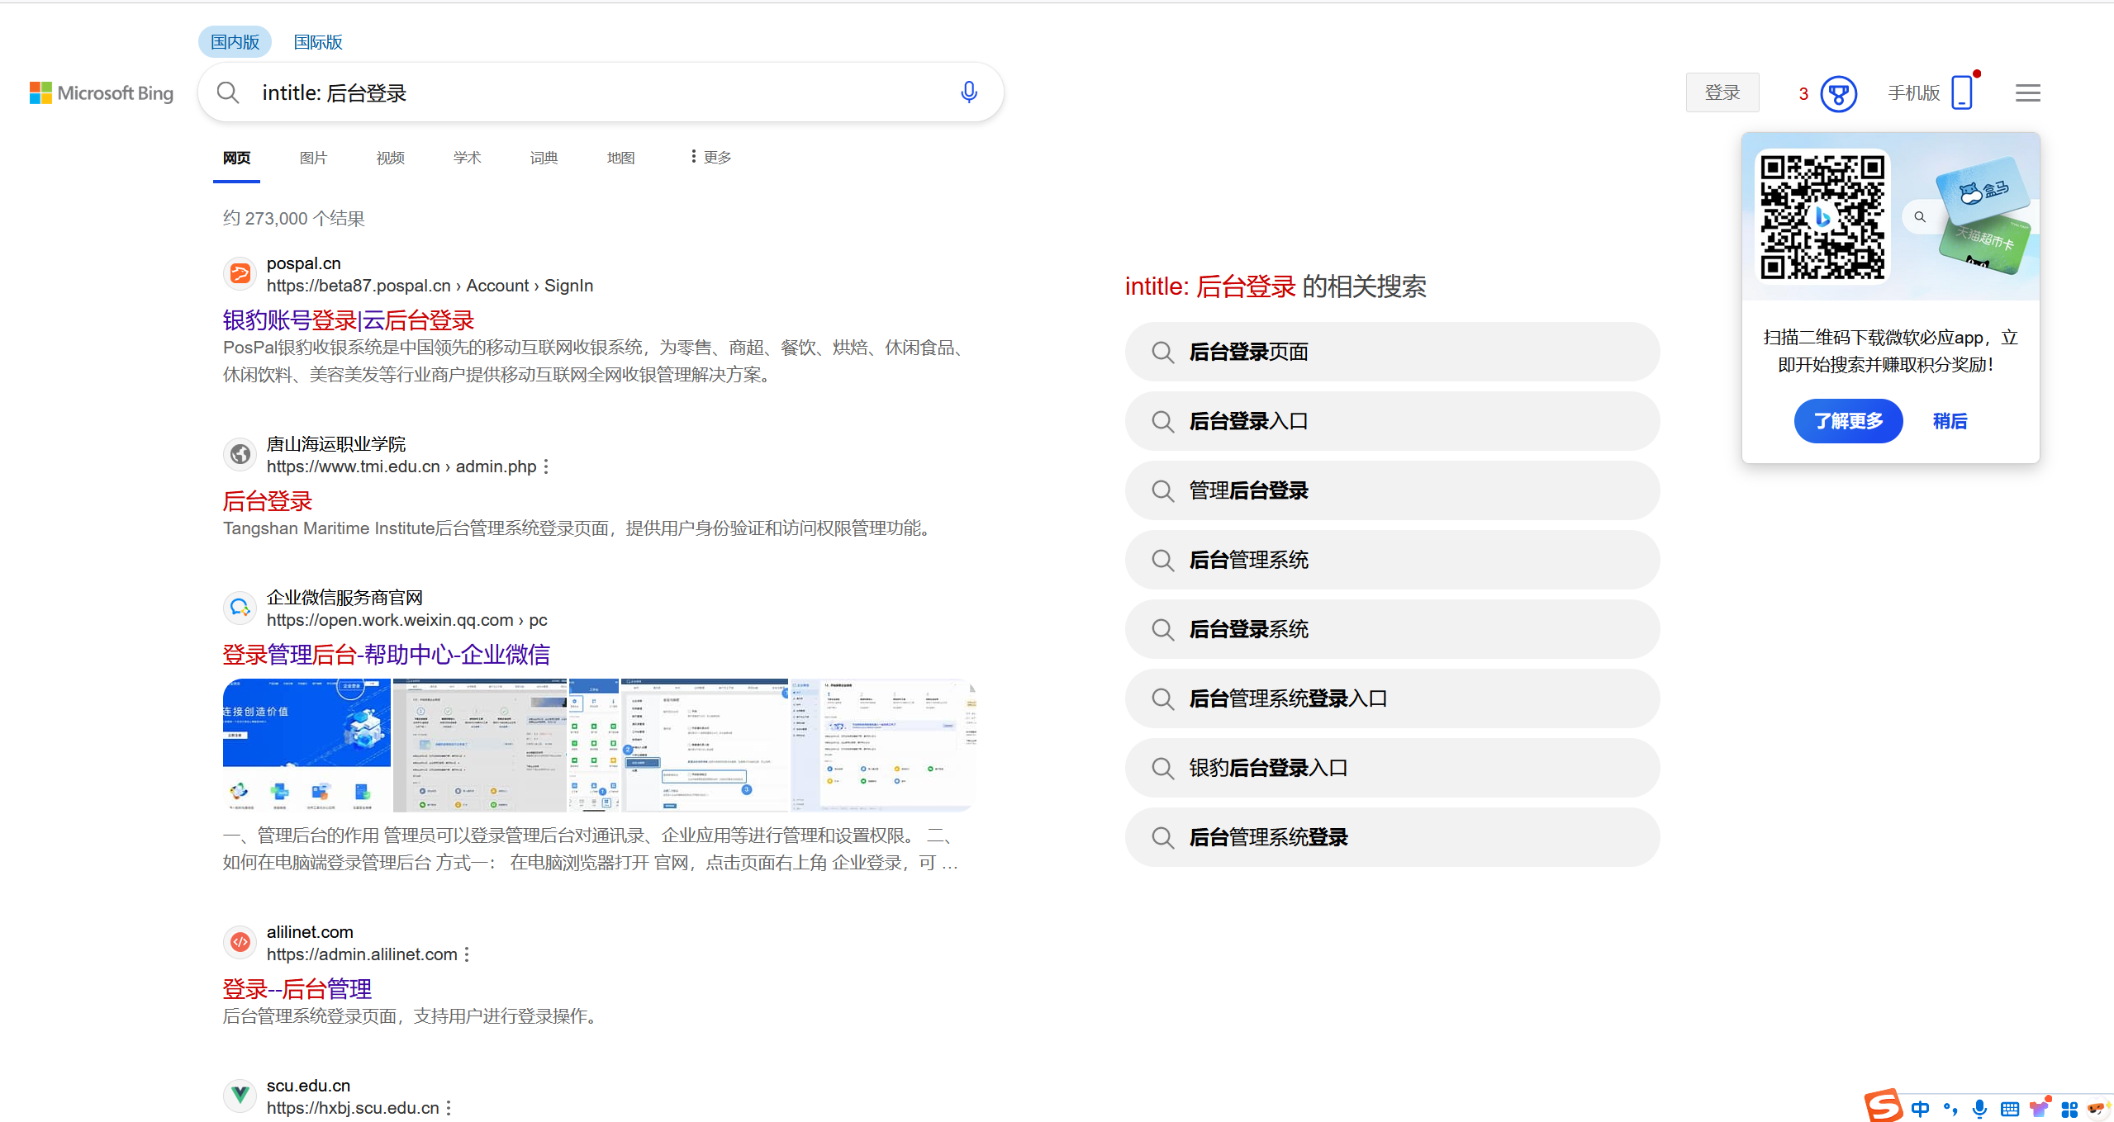Image resolution: width=2114 pixels, height=1122 pixels.
Task: Toggle punctuation mode on Sogou toolbar
Action: point(1950,1109)
